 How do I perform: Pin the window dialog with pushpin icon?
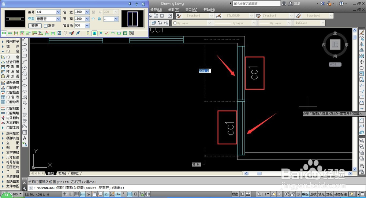tap(130, 4)
